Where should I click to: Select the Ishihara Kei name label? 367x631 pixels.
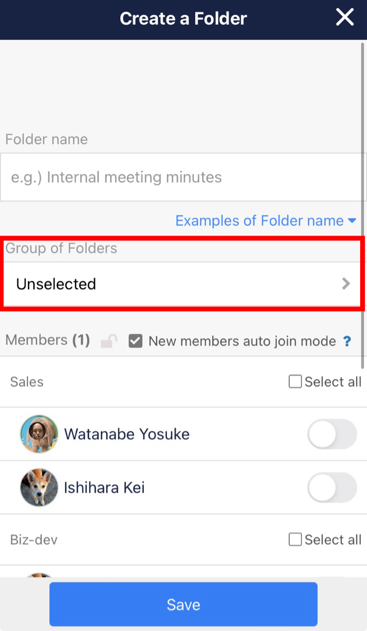click(x=104, y=487)
